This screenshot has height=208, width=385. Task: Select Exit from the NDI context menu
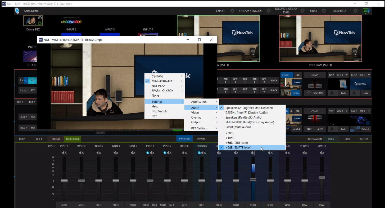(154, 116)
